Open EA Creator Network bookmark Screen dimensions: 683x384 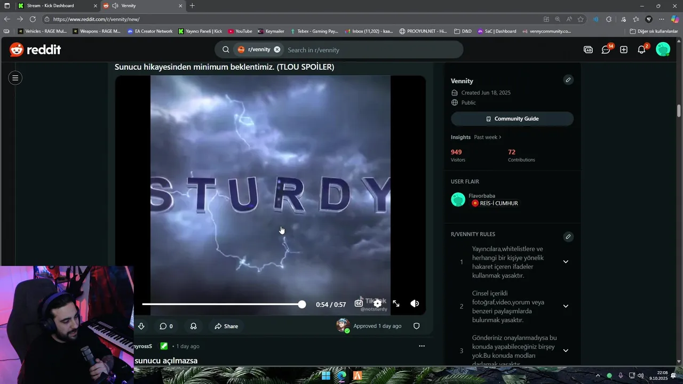pos(150,31)
